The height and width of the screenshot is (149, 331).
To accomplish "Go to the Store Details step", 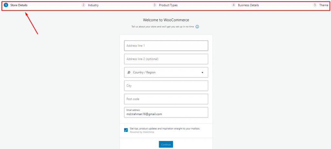I will click(19, 5).
